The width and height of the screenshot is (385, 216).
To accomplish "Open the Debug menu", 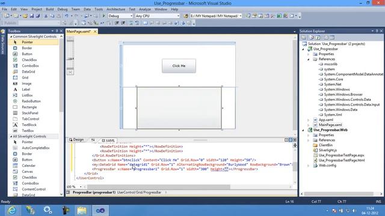I will [x=63, y=10].
